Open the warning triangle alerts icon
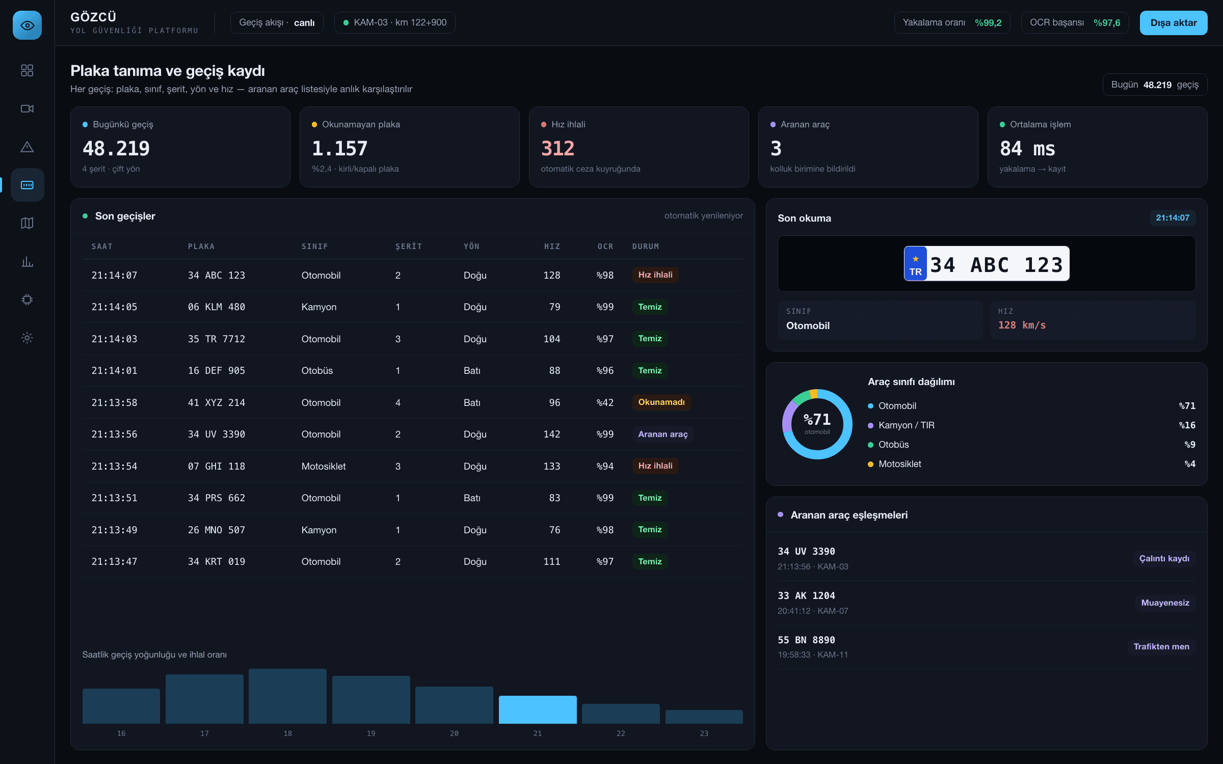1223x764 pixels. [x=27, y=147]
